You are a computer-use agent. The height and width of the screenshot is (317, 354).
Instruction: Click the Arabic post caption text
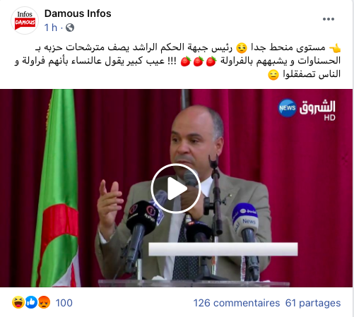[x=177, y=61]
